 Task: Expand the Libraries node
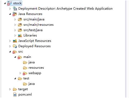(15, 35)
